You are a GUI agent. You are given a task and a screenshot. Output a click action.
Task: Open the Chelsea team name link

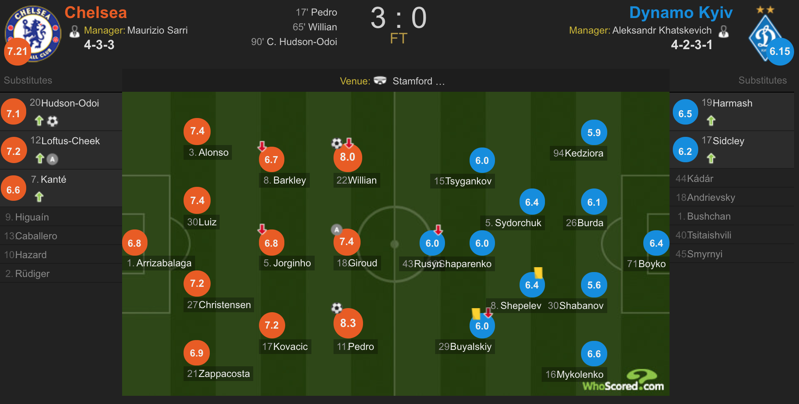[96, 12]
